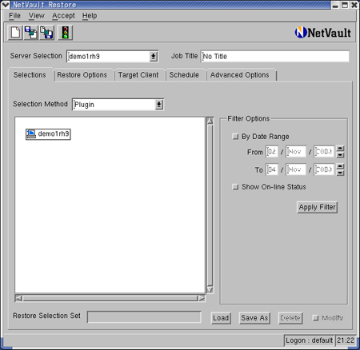Click the To day field

272,169
